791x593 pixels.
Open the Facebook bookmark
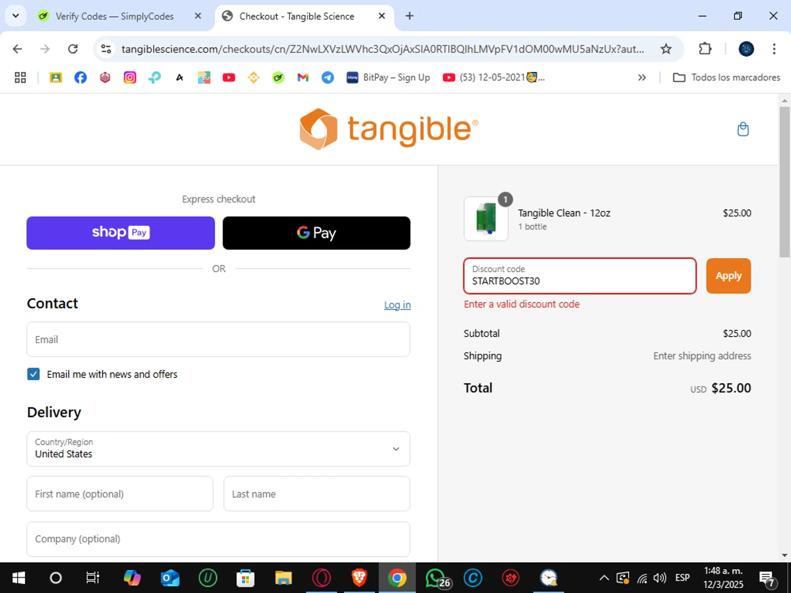pyautogui.click(x=80, y=77)
